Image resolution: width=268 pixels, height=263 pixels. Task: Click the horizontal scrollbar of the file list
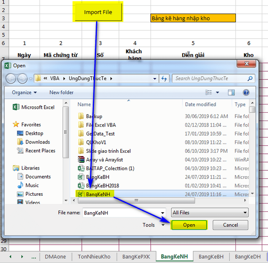pos(136,200)
